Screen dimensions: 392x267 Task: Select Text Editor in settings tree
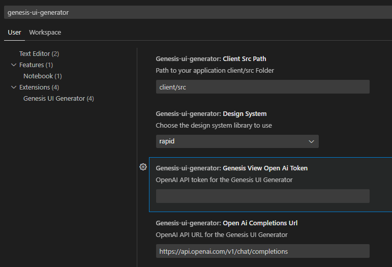click(39, 54)
